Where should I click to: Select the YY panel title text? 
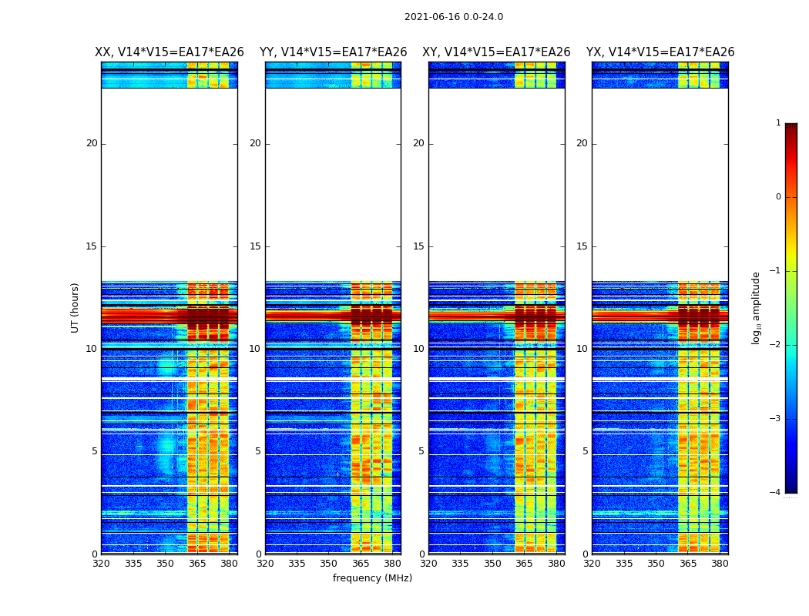(x=333, y=52)
